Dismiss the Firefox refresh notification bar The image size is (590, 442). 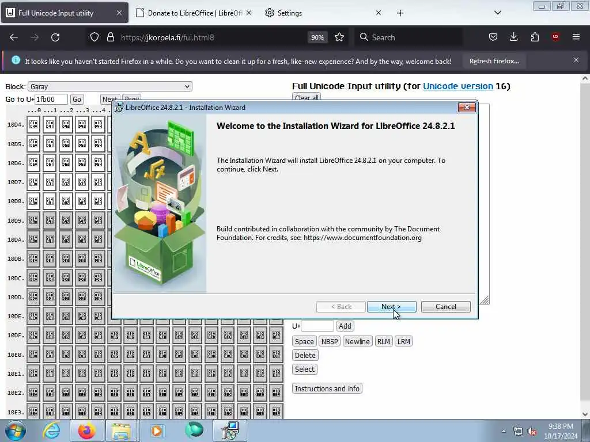[x=576, y=60]
